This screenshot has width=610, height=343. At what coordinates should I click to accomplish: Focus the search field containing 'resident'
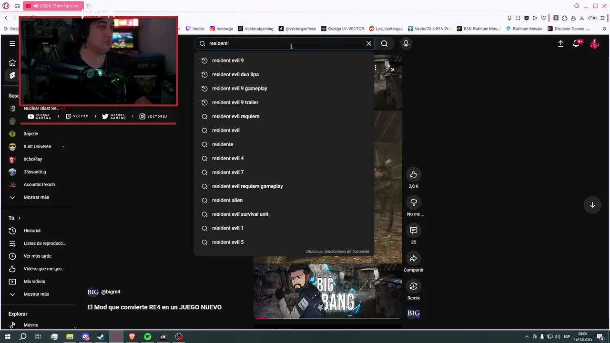coord(284,43)
